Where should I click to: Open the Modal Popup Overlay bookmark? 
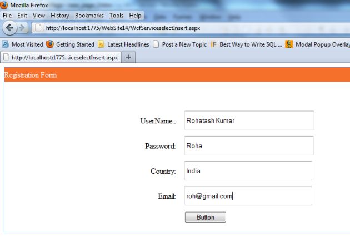318,44
